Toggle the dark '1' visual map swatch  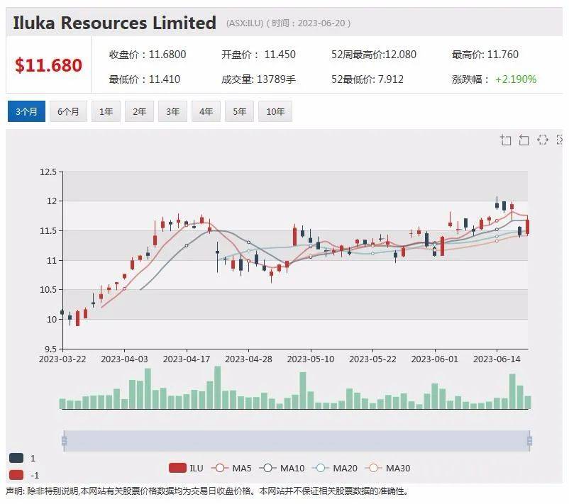(x=16, y=458)
